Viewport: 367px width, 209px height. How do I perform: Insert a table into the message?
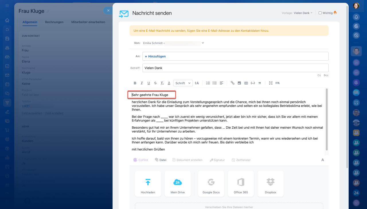pyautogui.click(x=246, y=83)
